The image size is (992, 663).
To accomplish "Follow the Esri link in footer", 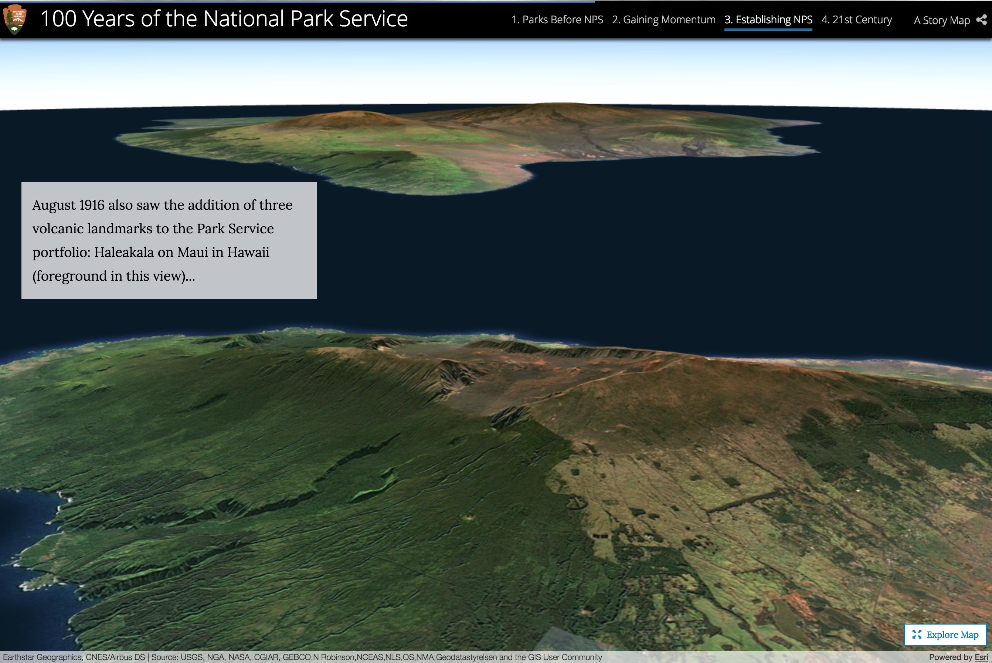I will 981,657.
